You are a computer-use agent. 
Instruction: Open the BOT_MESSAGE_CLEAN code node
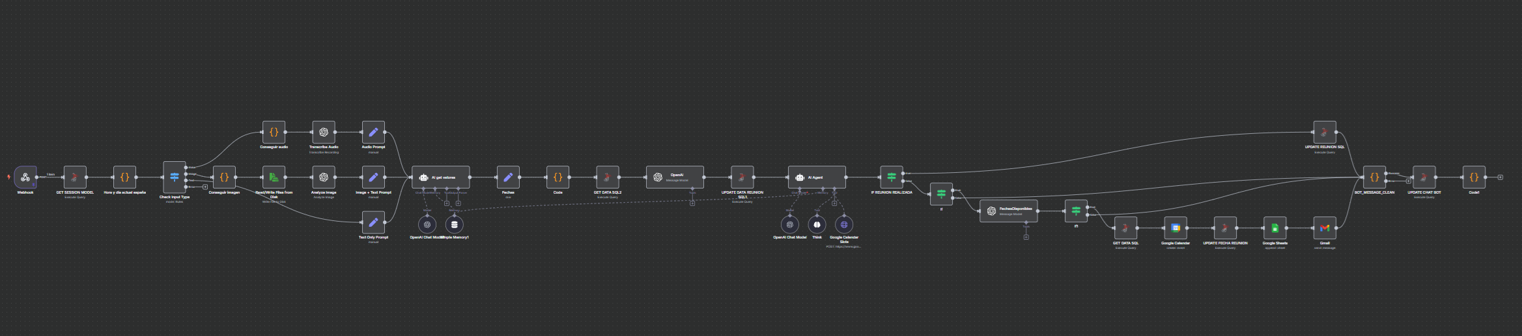1374,177
